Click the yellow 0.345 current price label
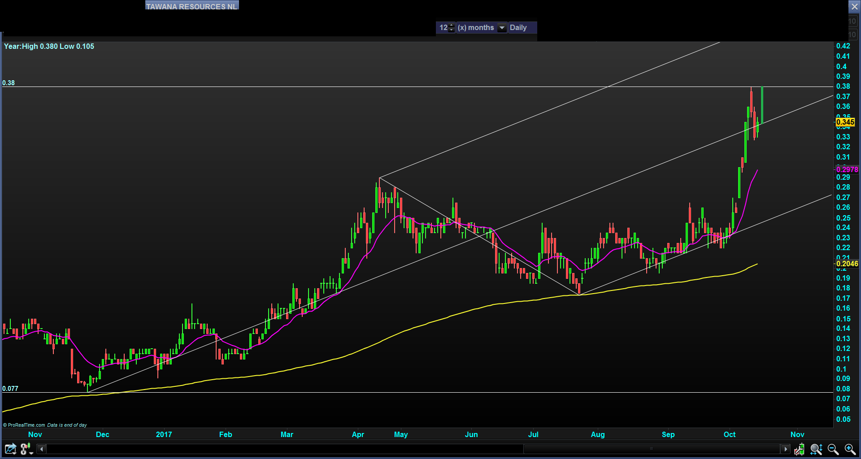Image resolution: width=861 pixels, height=459 pixels. click(845, 122)
